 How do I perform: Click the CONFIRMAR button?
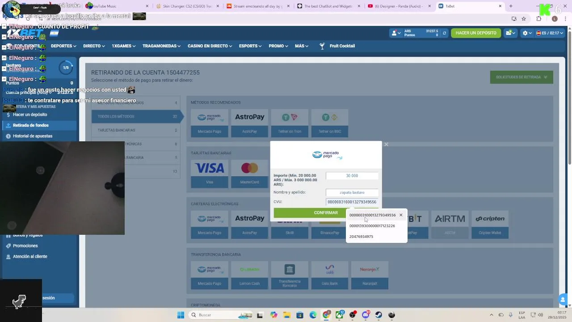pos(326,213)
